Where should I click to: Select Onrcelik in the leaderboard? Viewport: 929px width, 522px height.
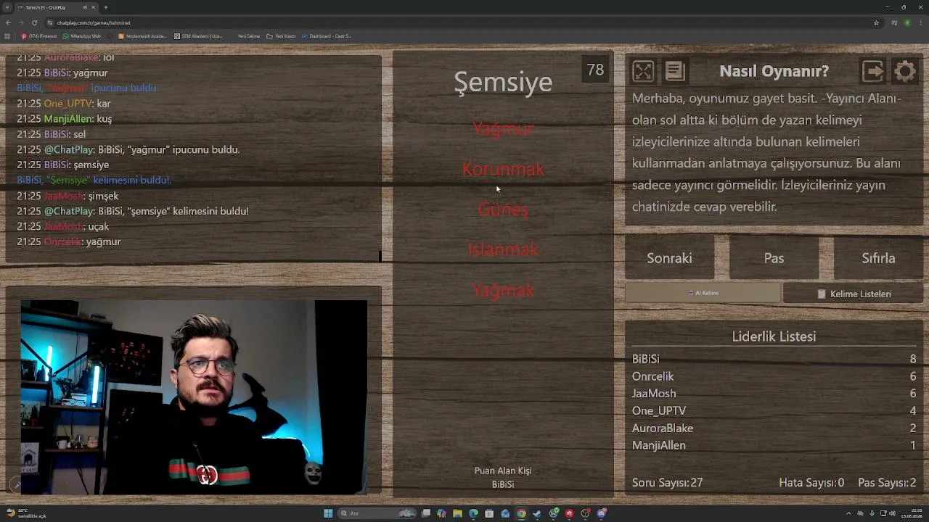click(653, 376)
